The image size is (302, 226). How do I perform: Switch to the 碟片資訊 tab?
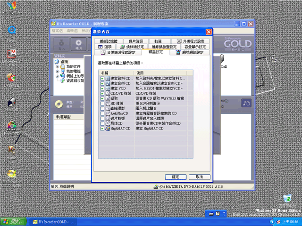(x=136, y=41)
